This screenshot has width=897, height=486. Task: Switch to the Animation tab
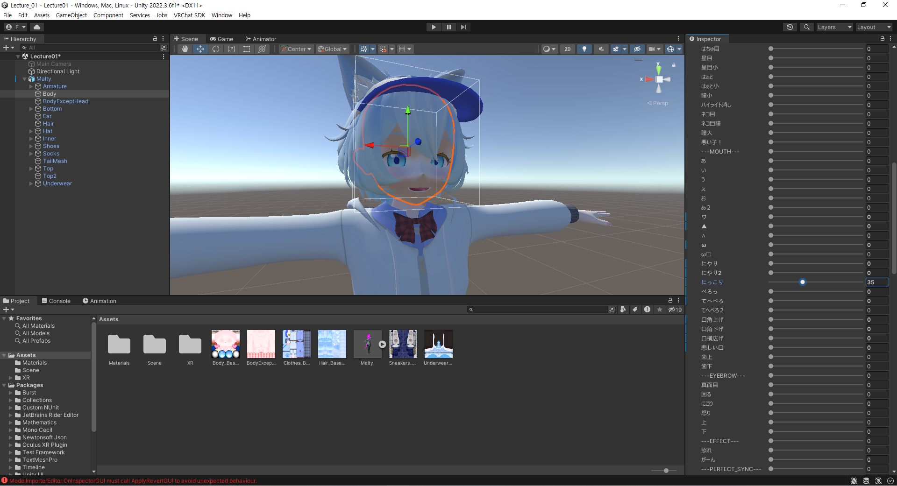point(100,301)
